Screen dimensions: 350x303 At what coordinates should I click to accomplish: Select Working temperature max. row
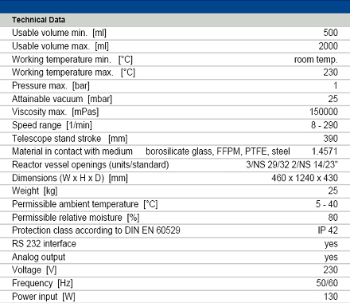175,73
